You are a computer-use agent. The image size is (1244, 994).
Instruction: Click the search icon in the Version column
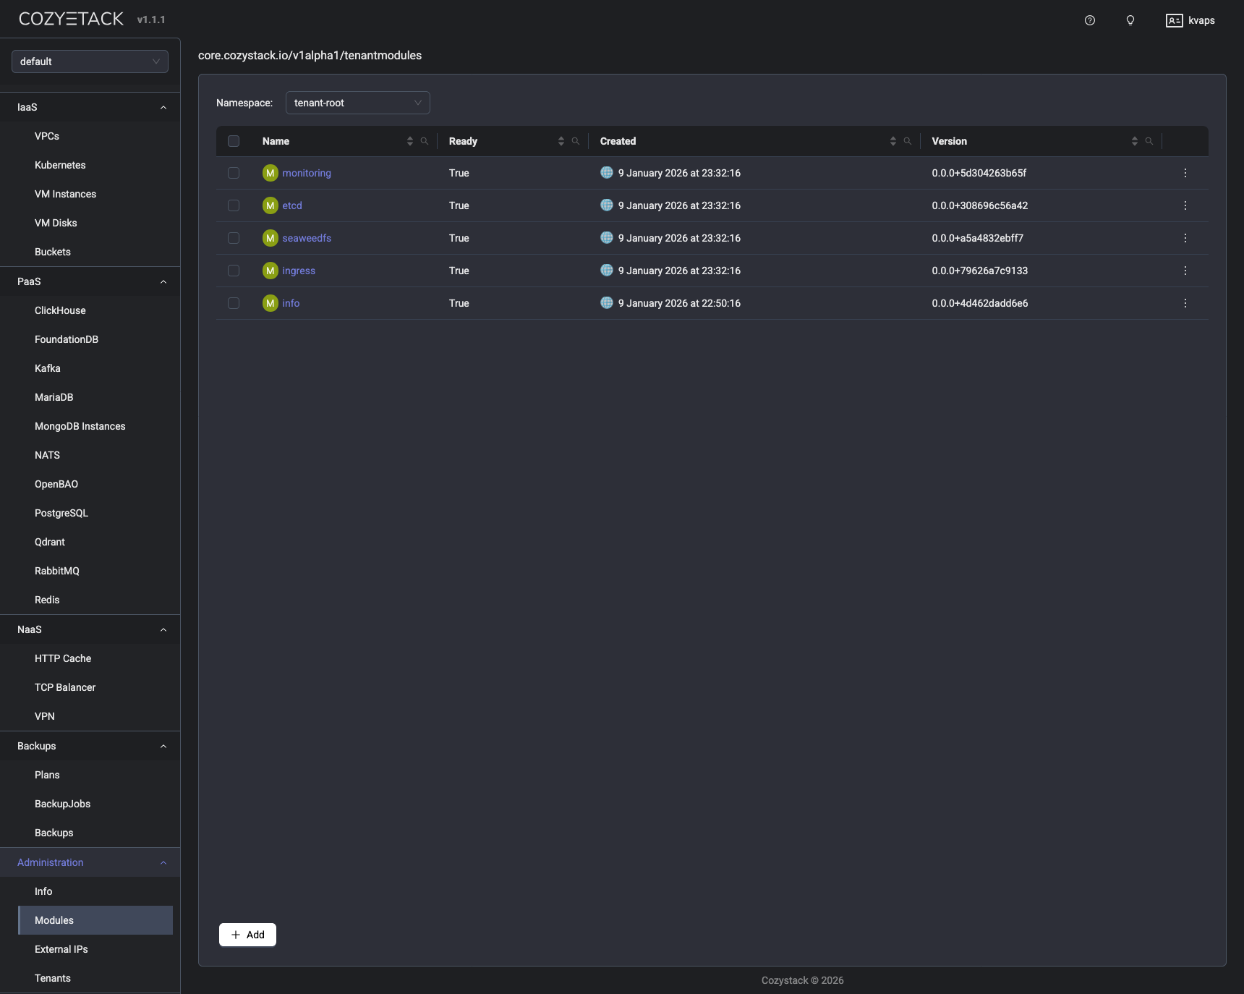[x=1149, y=141]
